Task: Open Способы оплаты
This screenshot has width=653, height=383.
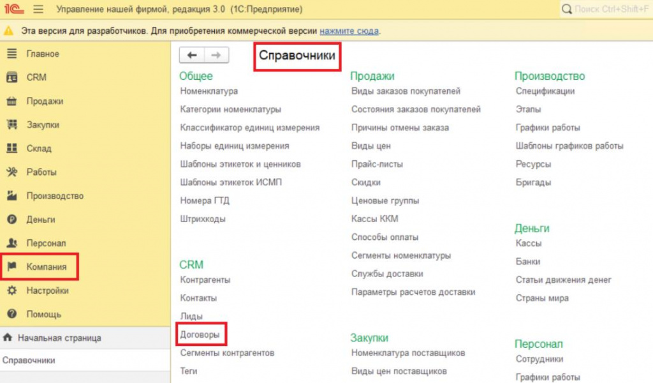Action: coord(385,237)
